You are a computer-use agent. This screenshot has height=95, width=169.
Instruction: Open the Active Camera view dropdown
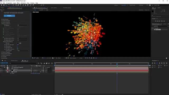coord(74,58)
